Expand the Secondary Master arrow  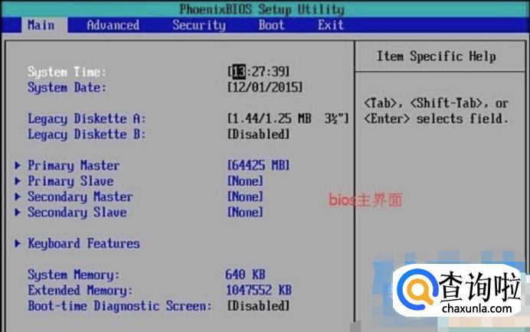pyautogui.click(x=18, y=197)
